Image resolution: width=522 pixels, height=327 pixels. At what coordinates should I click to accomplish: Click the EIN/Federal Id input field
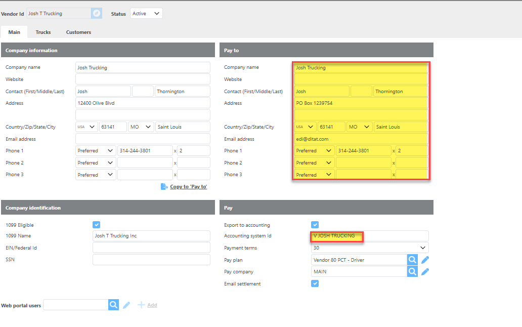pyautogui.click(x=151, y=248)
